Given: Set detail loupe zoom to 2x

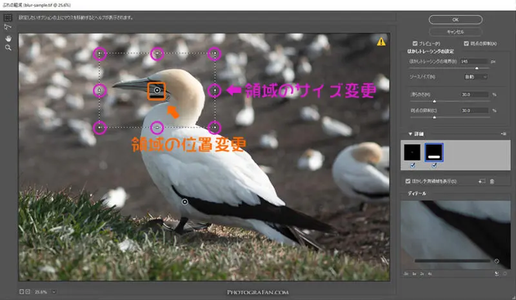Looking at the screenshot, I should [422, 274].
